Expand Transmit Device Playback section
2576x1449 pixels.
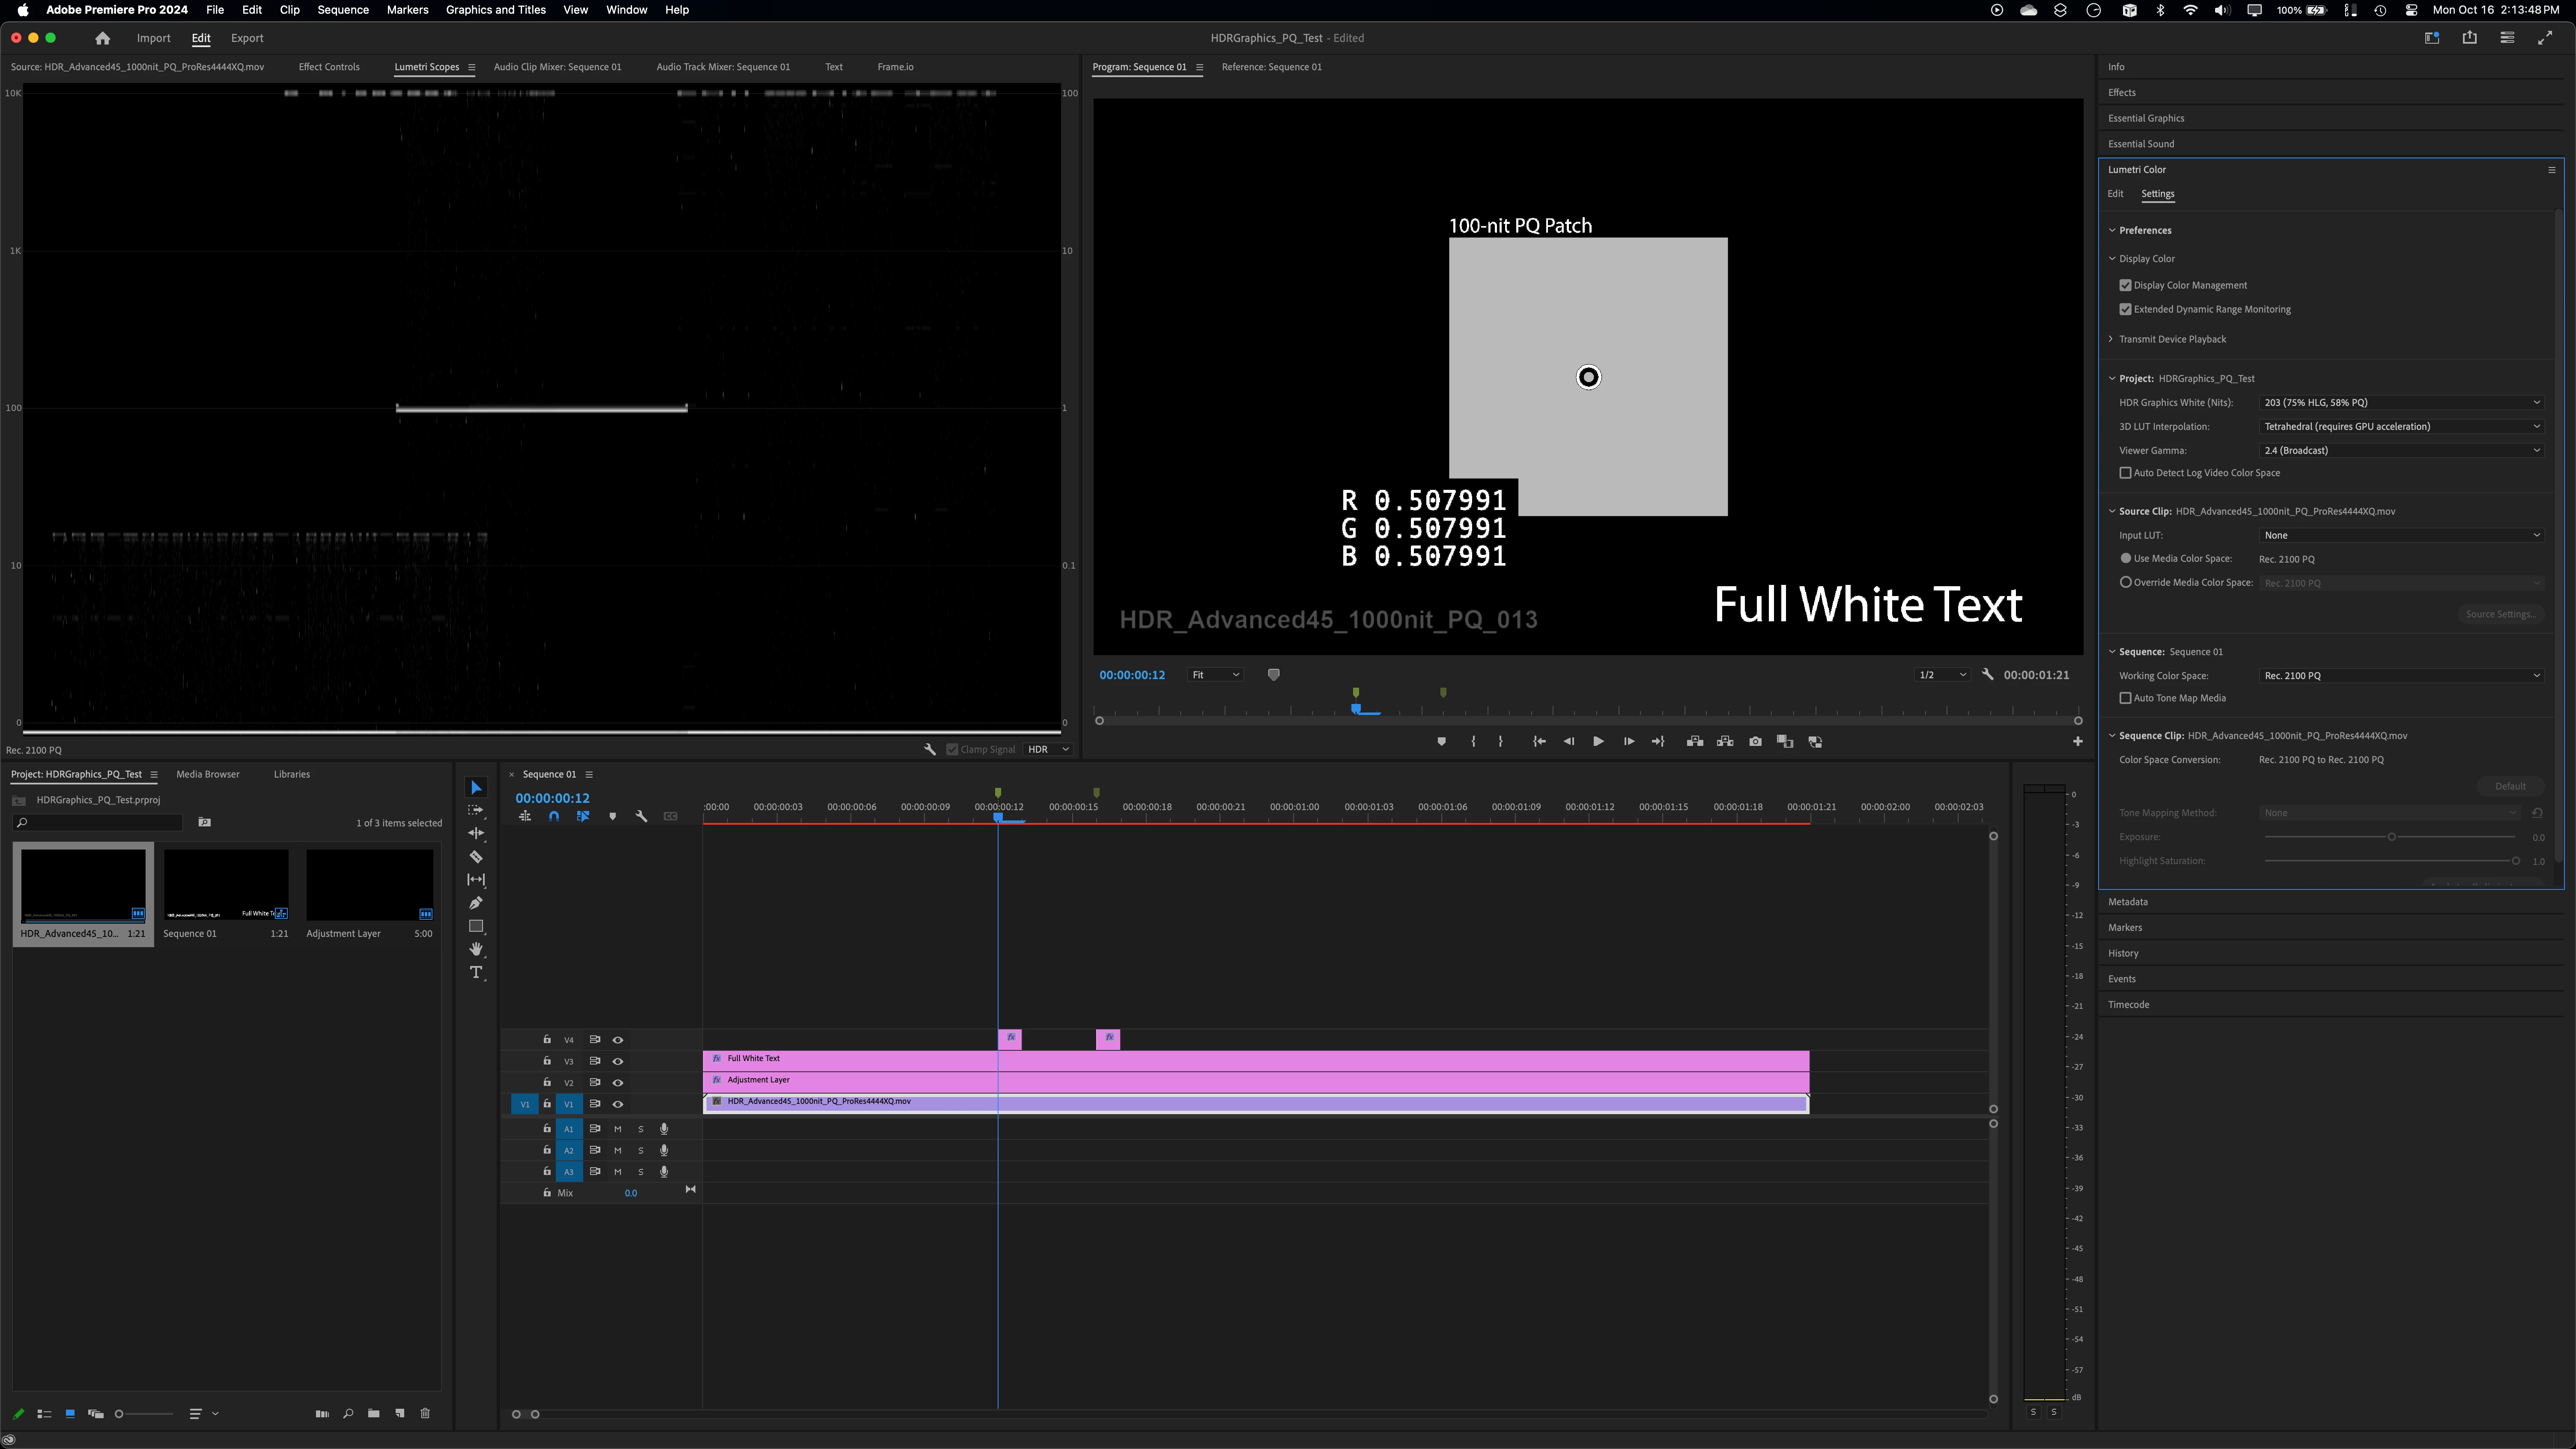[x=2111, y=339]
